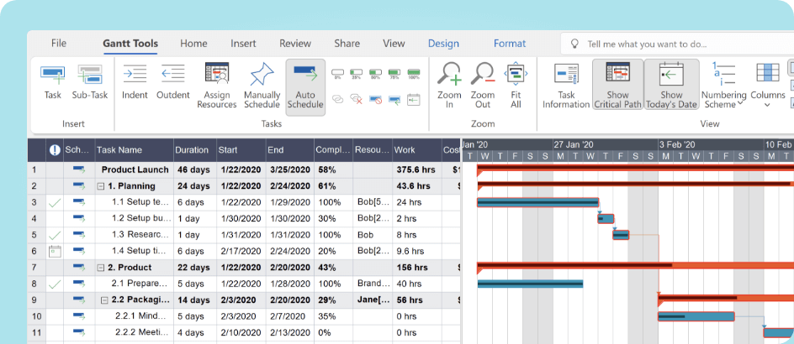Open the View tab
The width and height of the screenshot is (794, 344).
(394, 44)
